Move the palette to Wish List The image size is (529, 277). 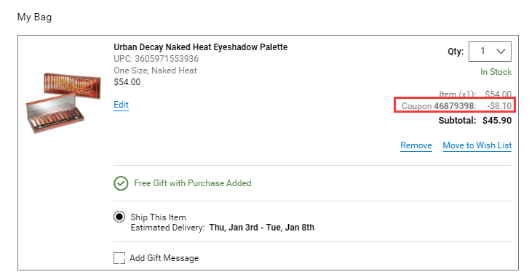(x=477, y=145)
